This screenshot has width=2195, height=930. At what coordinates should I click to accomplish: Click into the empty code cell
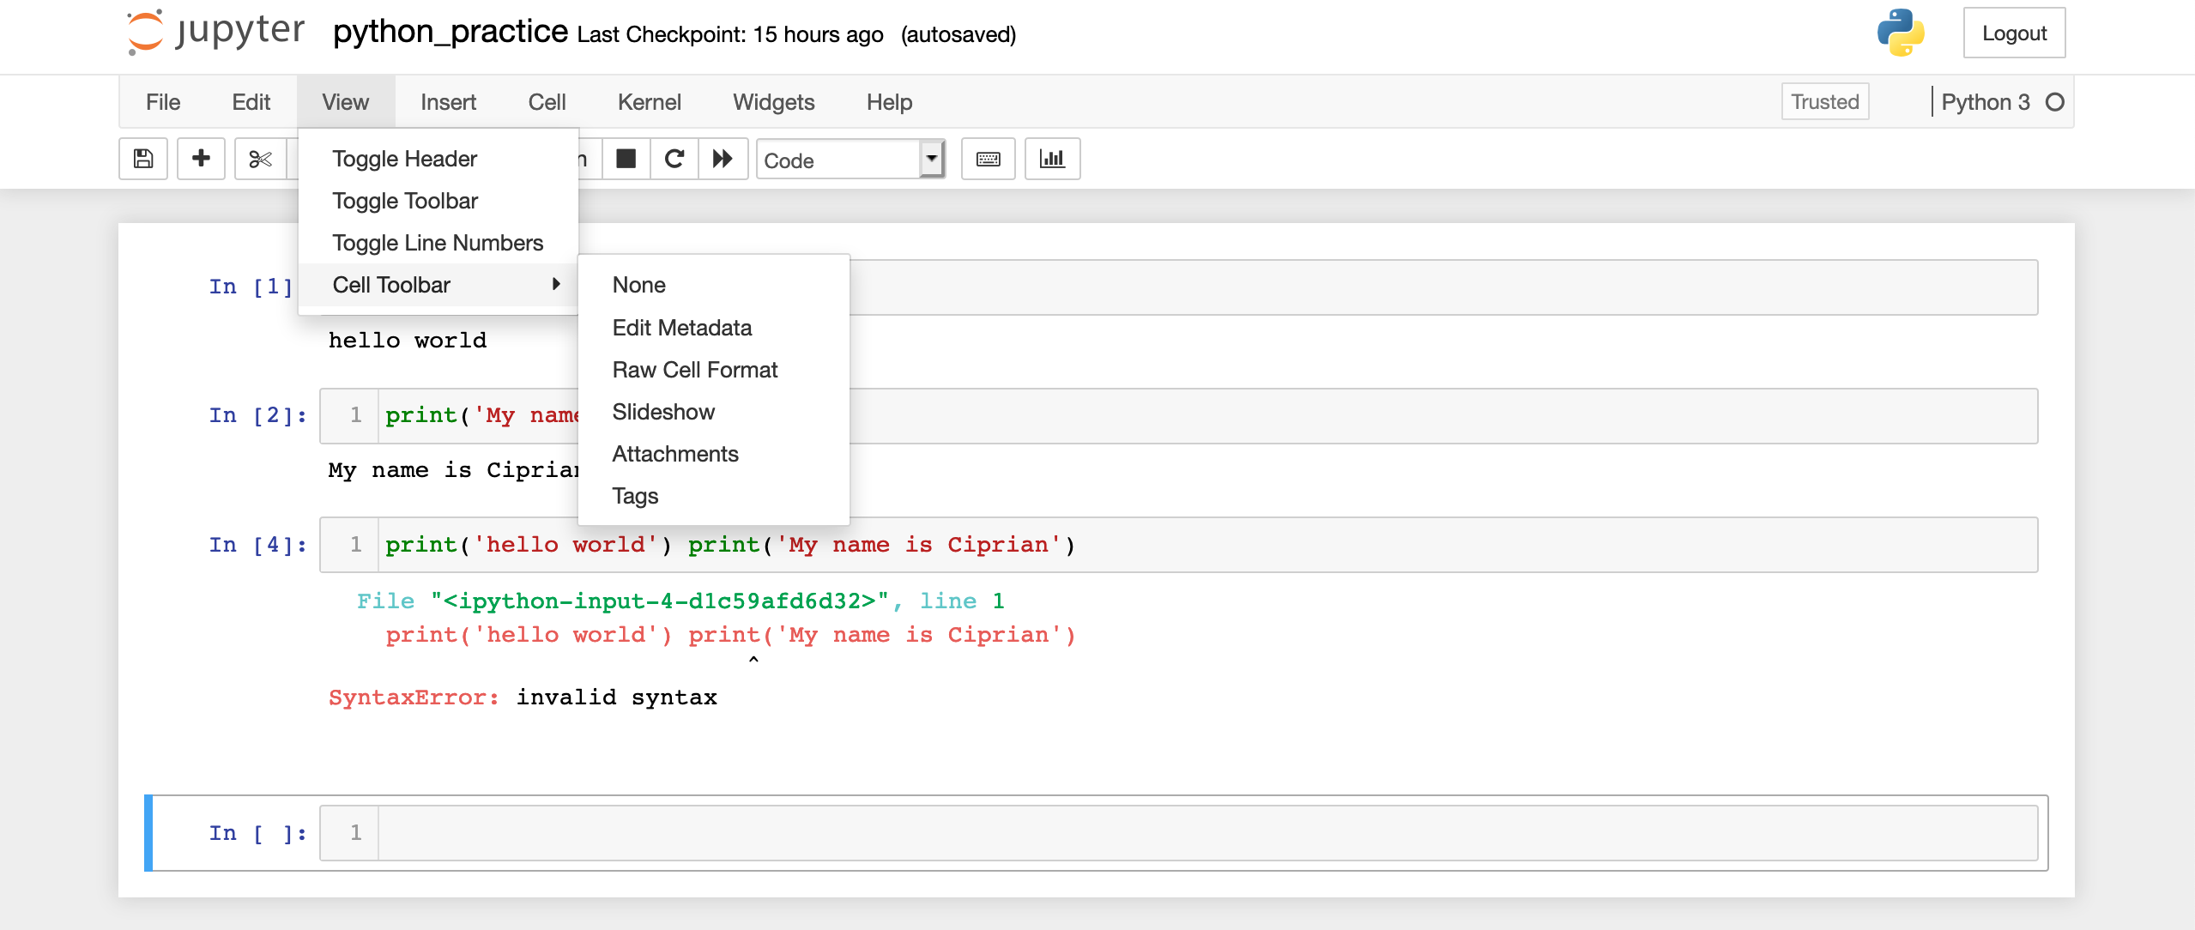[x=1201, y=833]
